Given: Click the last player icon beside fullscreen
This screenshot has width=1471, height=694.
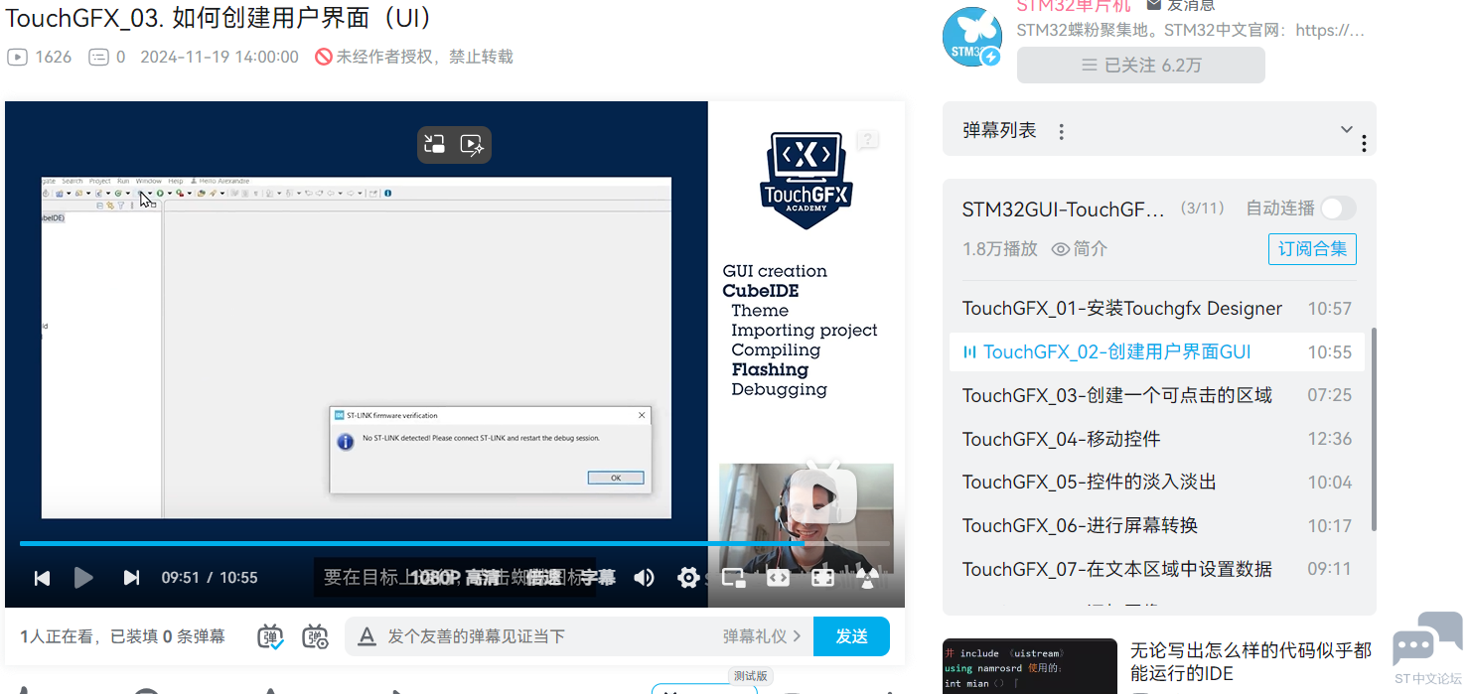Looking at the screenshot, I should pyautogui.click(x=868, y=578).
